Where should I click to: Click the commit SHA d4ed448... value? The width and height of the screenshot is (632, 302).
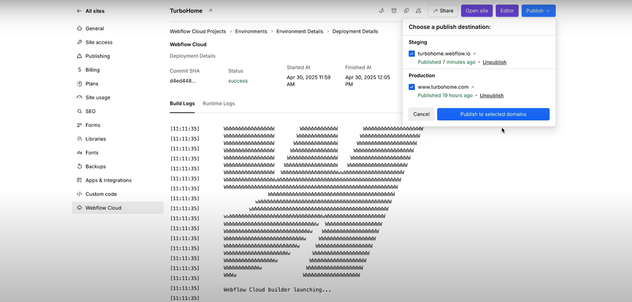(x=182, y=81)
